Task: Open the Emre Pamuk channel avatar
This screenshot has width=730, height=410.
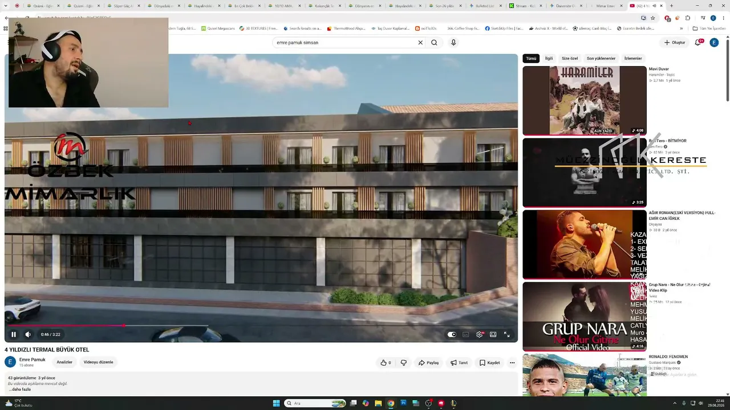Action: click(x=10, y=362)
